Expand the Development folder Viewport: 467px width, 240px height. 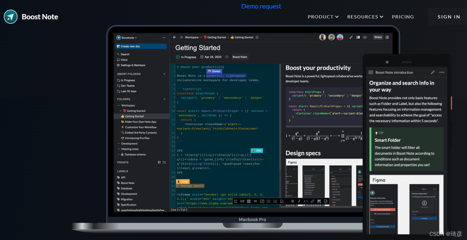pyautogui.click(x=119, y=144)
